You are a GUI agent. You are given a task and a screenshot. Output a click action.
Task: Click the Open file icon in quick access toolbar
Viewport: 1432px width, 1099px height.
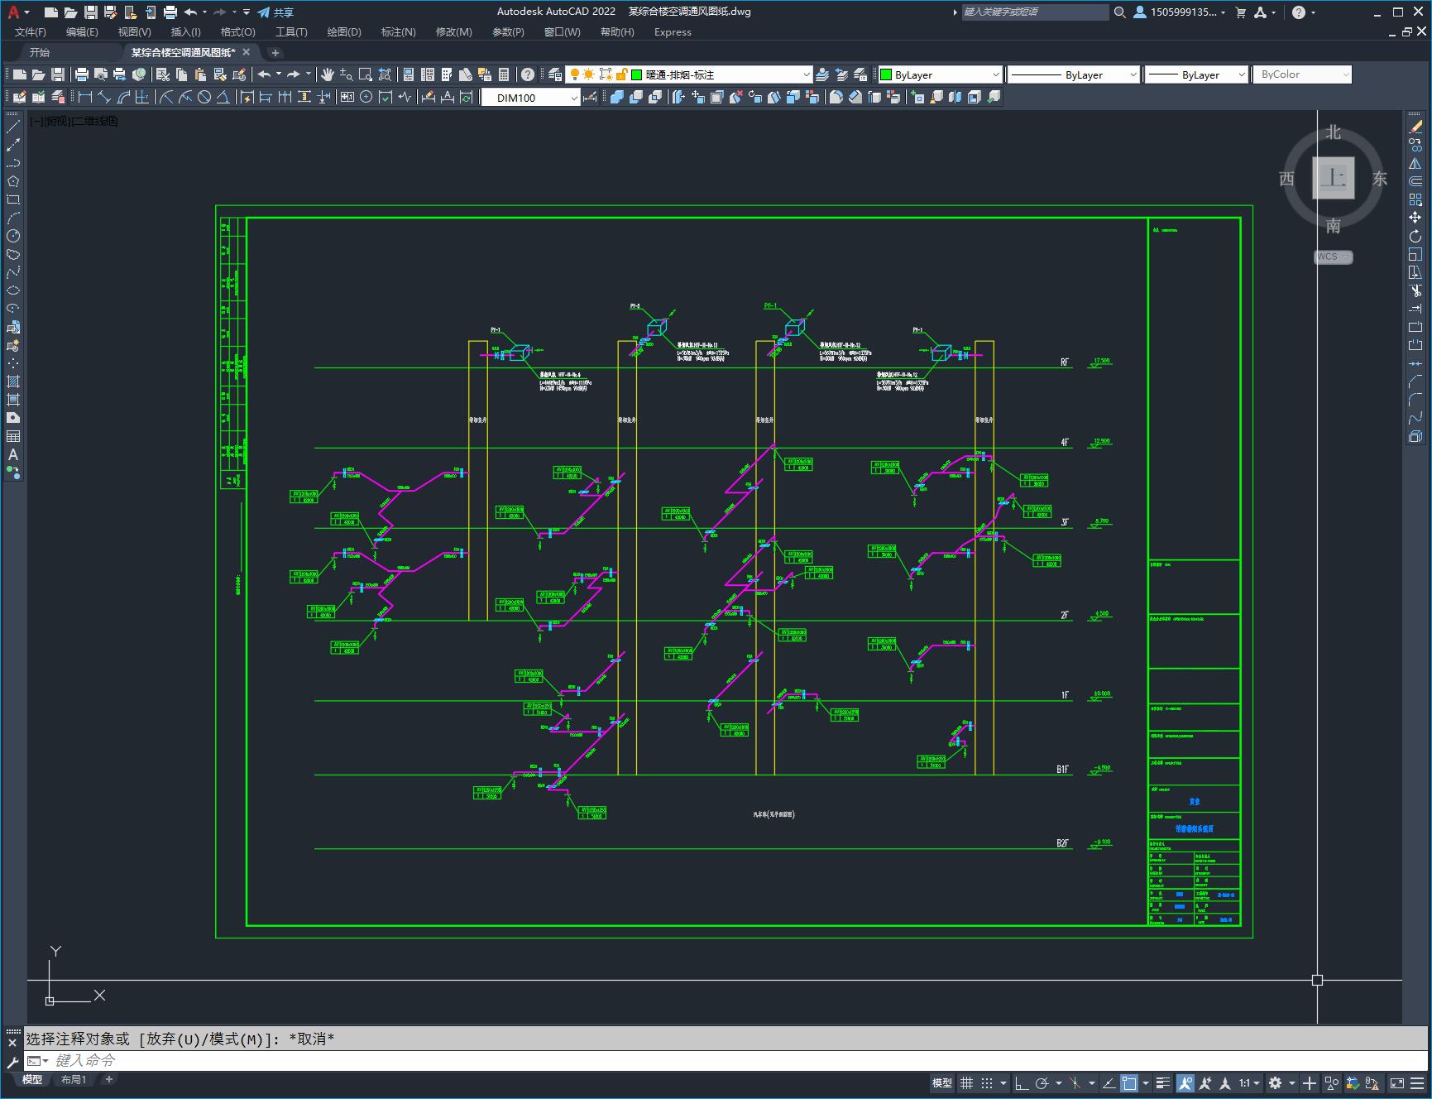tap(71, 12)
